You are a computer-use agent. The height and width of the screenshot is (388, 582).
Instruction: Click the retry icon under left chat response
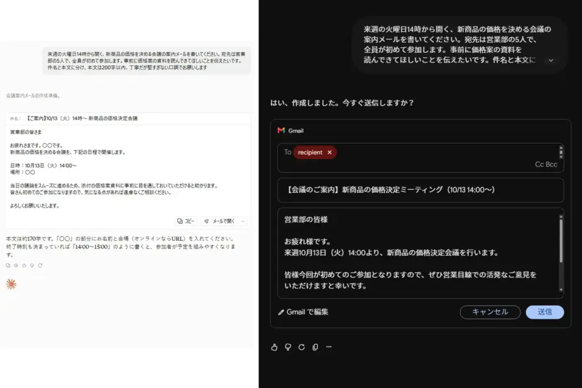tap(40, 265)
